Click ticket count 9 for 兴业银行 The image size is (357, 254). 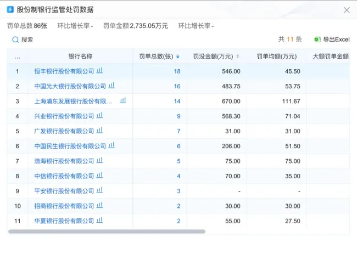coord(178,116)
